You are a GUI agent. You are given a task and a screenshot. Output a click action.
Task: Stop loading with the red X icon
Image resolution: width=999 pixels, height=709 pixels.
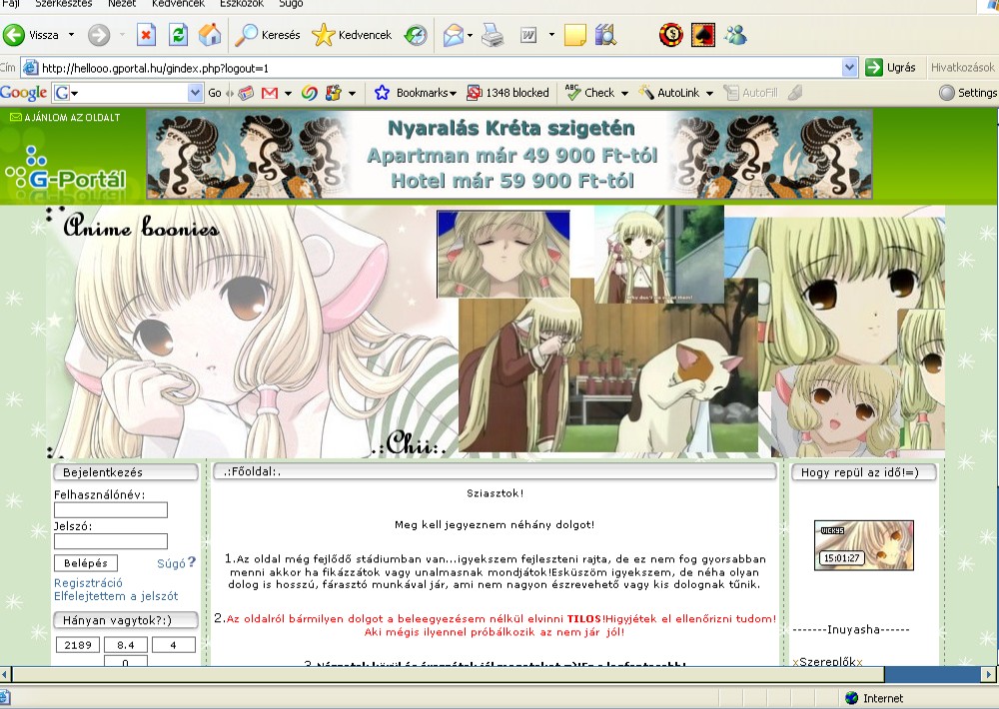pyautogui.click(x=146, y=35)
